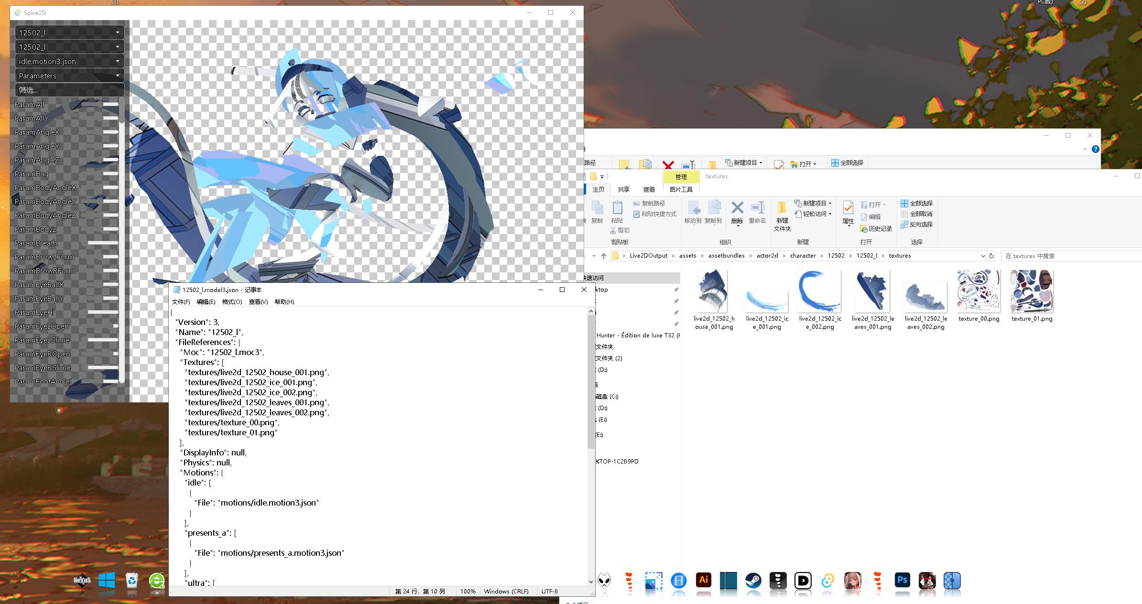
Task: Launch Steam from the dock
Action: 753,581
